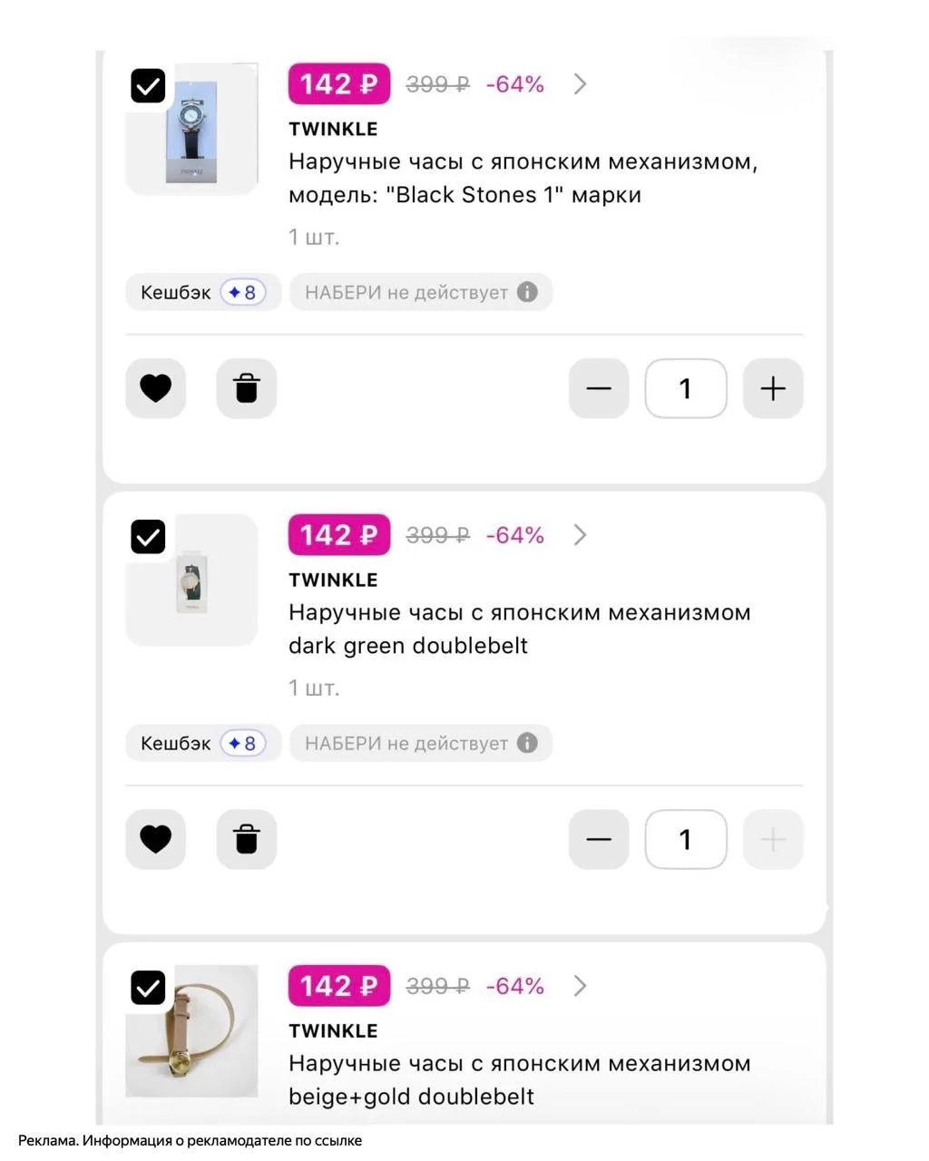Image resolution: width=929 pixels, height=1161 pixels.
Task: Add Black Stones 1 watch to favorites
Action: point(155,388)
